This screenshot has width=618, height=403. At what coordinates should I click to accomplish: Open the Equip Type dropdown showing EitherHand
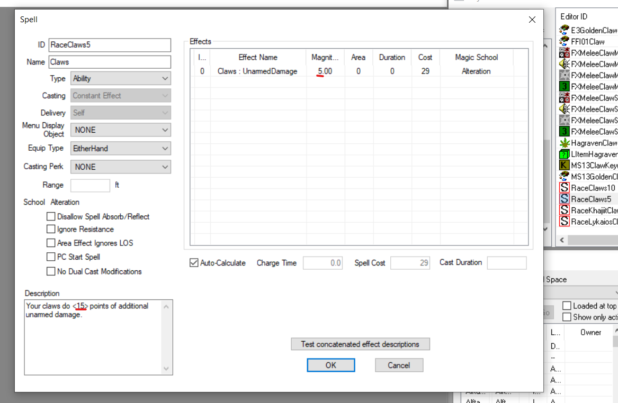pyautogui.click(x=121, y=149)
